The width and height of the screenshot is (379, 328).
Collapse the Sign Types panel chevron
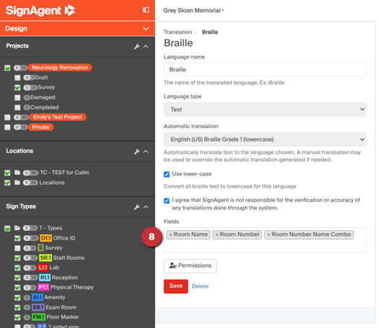point(146,207)
